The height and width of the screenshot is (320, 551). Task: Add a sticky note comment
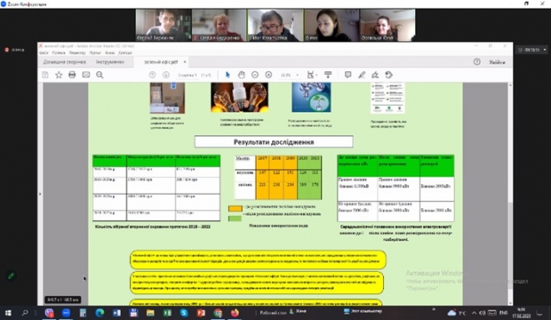pos(348,75)
